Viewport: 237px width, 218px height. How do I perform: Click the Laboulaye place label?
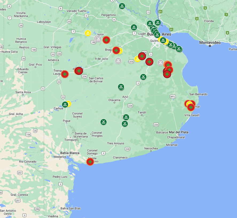pos(44,22)
